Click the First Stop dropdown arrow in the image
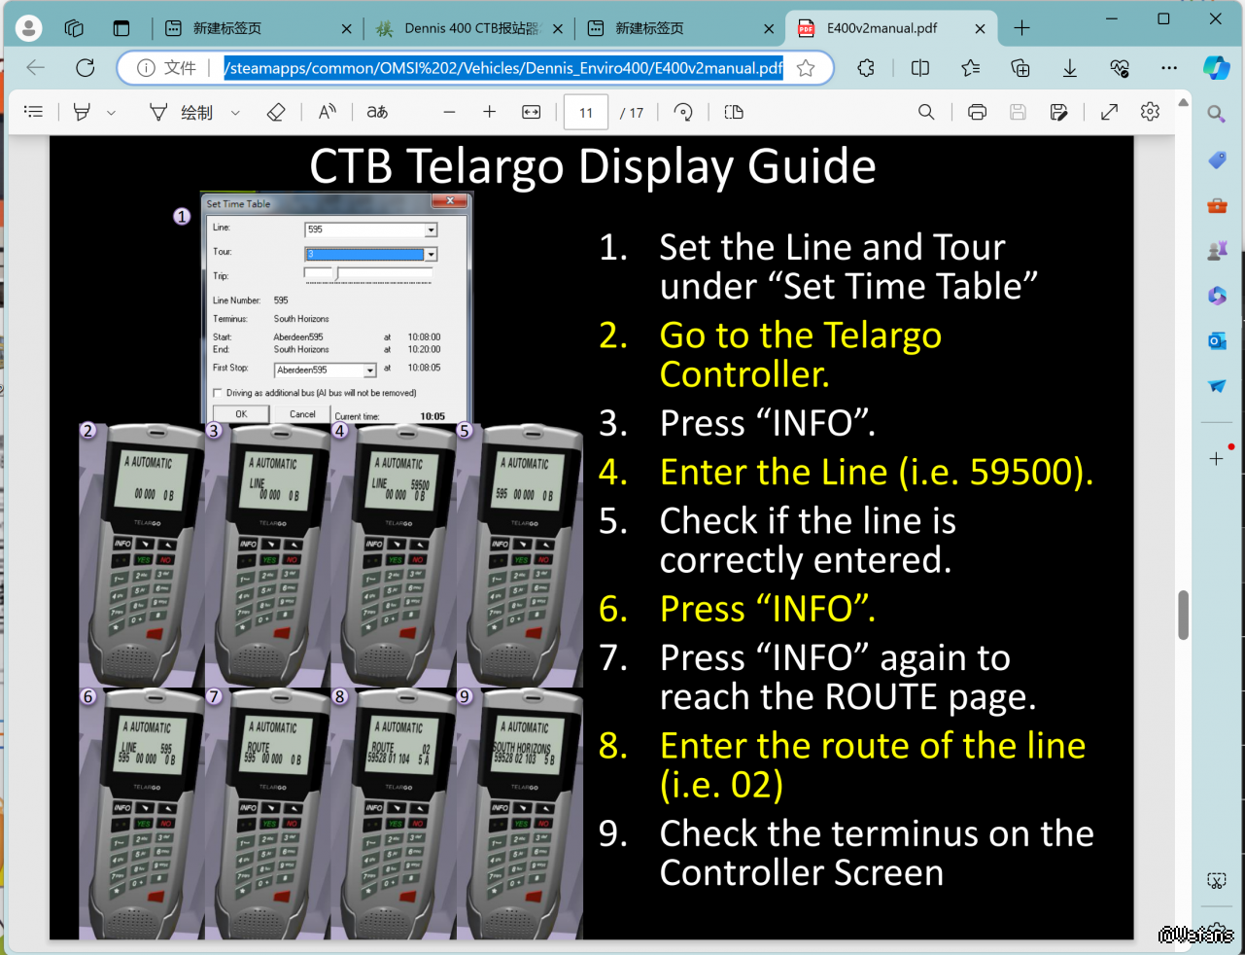This screenshot has height=955, width=1245. (370, 371)
